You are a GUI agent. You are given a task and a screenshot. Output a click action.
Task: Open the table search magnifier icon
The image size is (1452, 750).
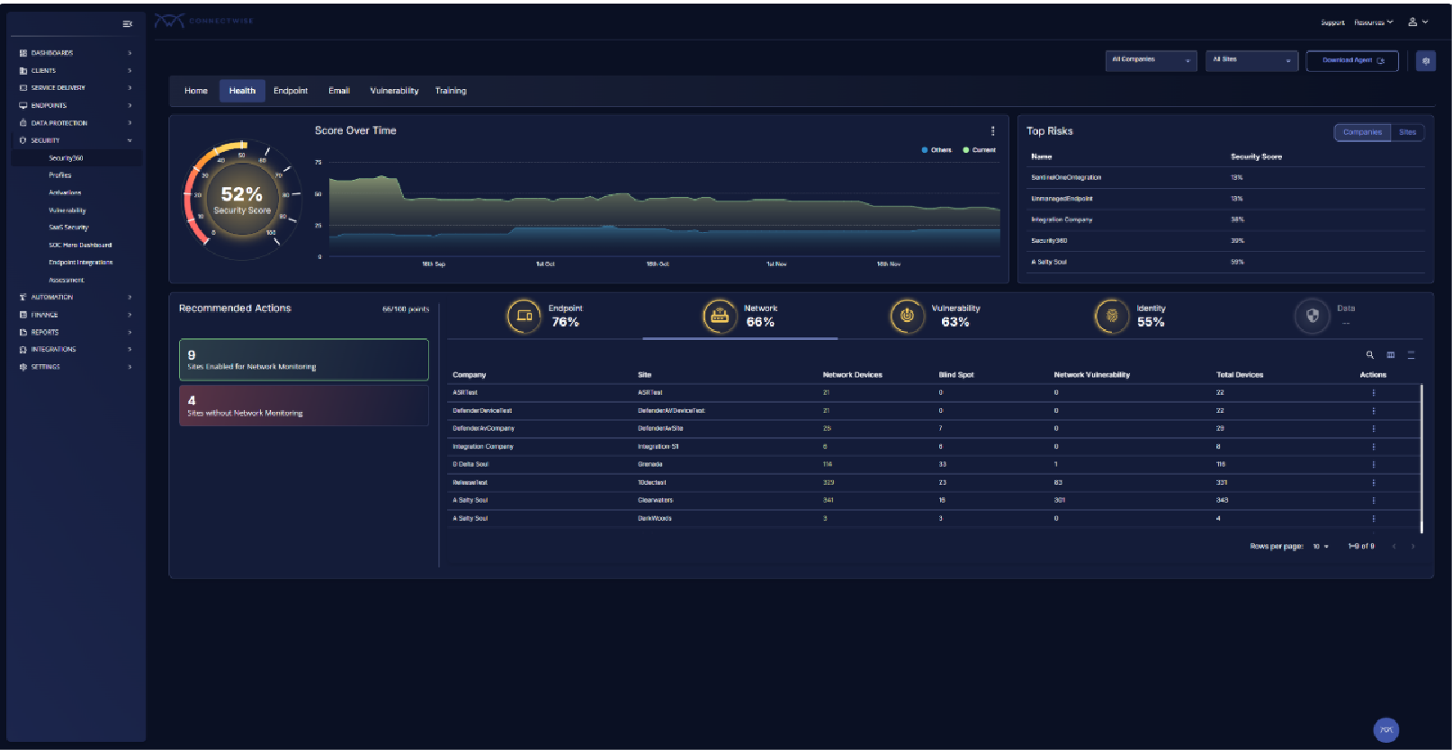tap(1370, 355)
